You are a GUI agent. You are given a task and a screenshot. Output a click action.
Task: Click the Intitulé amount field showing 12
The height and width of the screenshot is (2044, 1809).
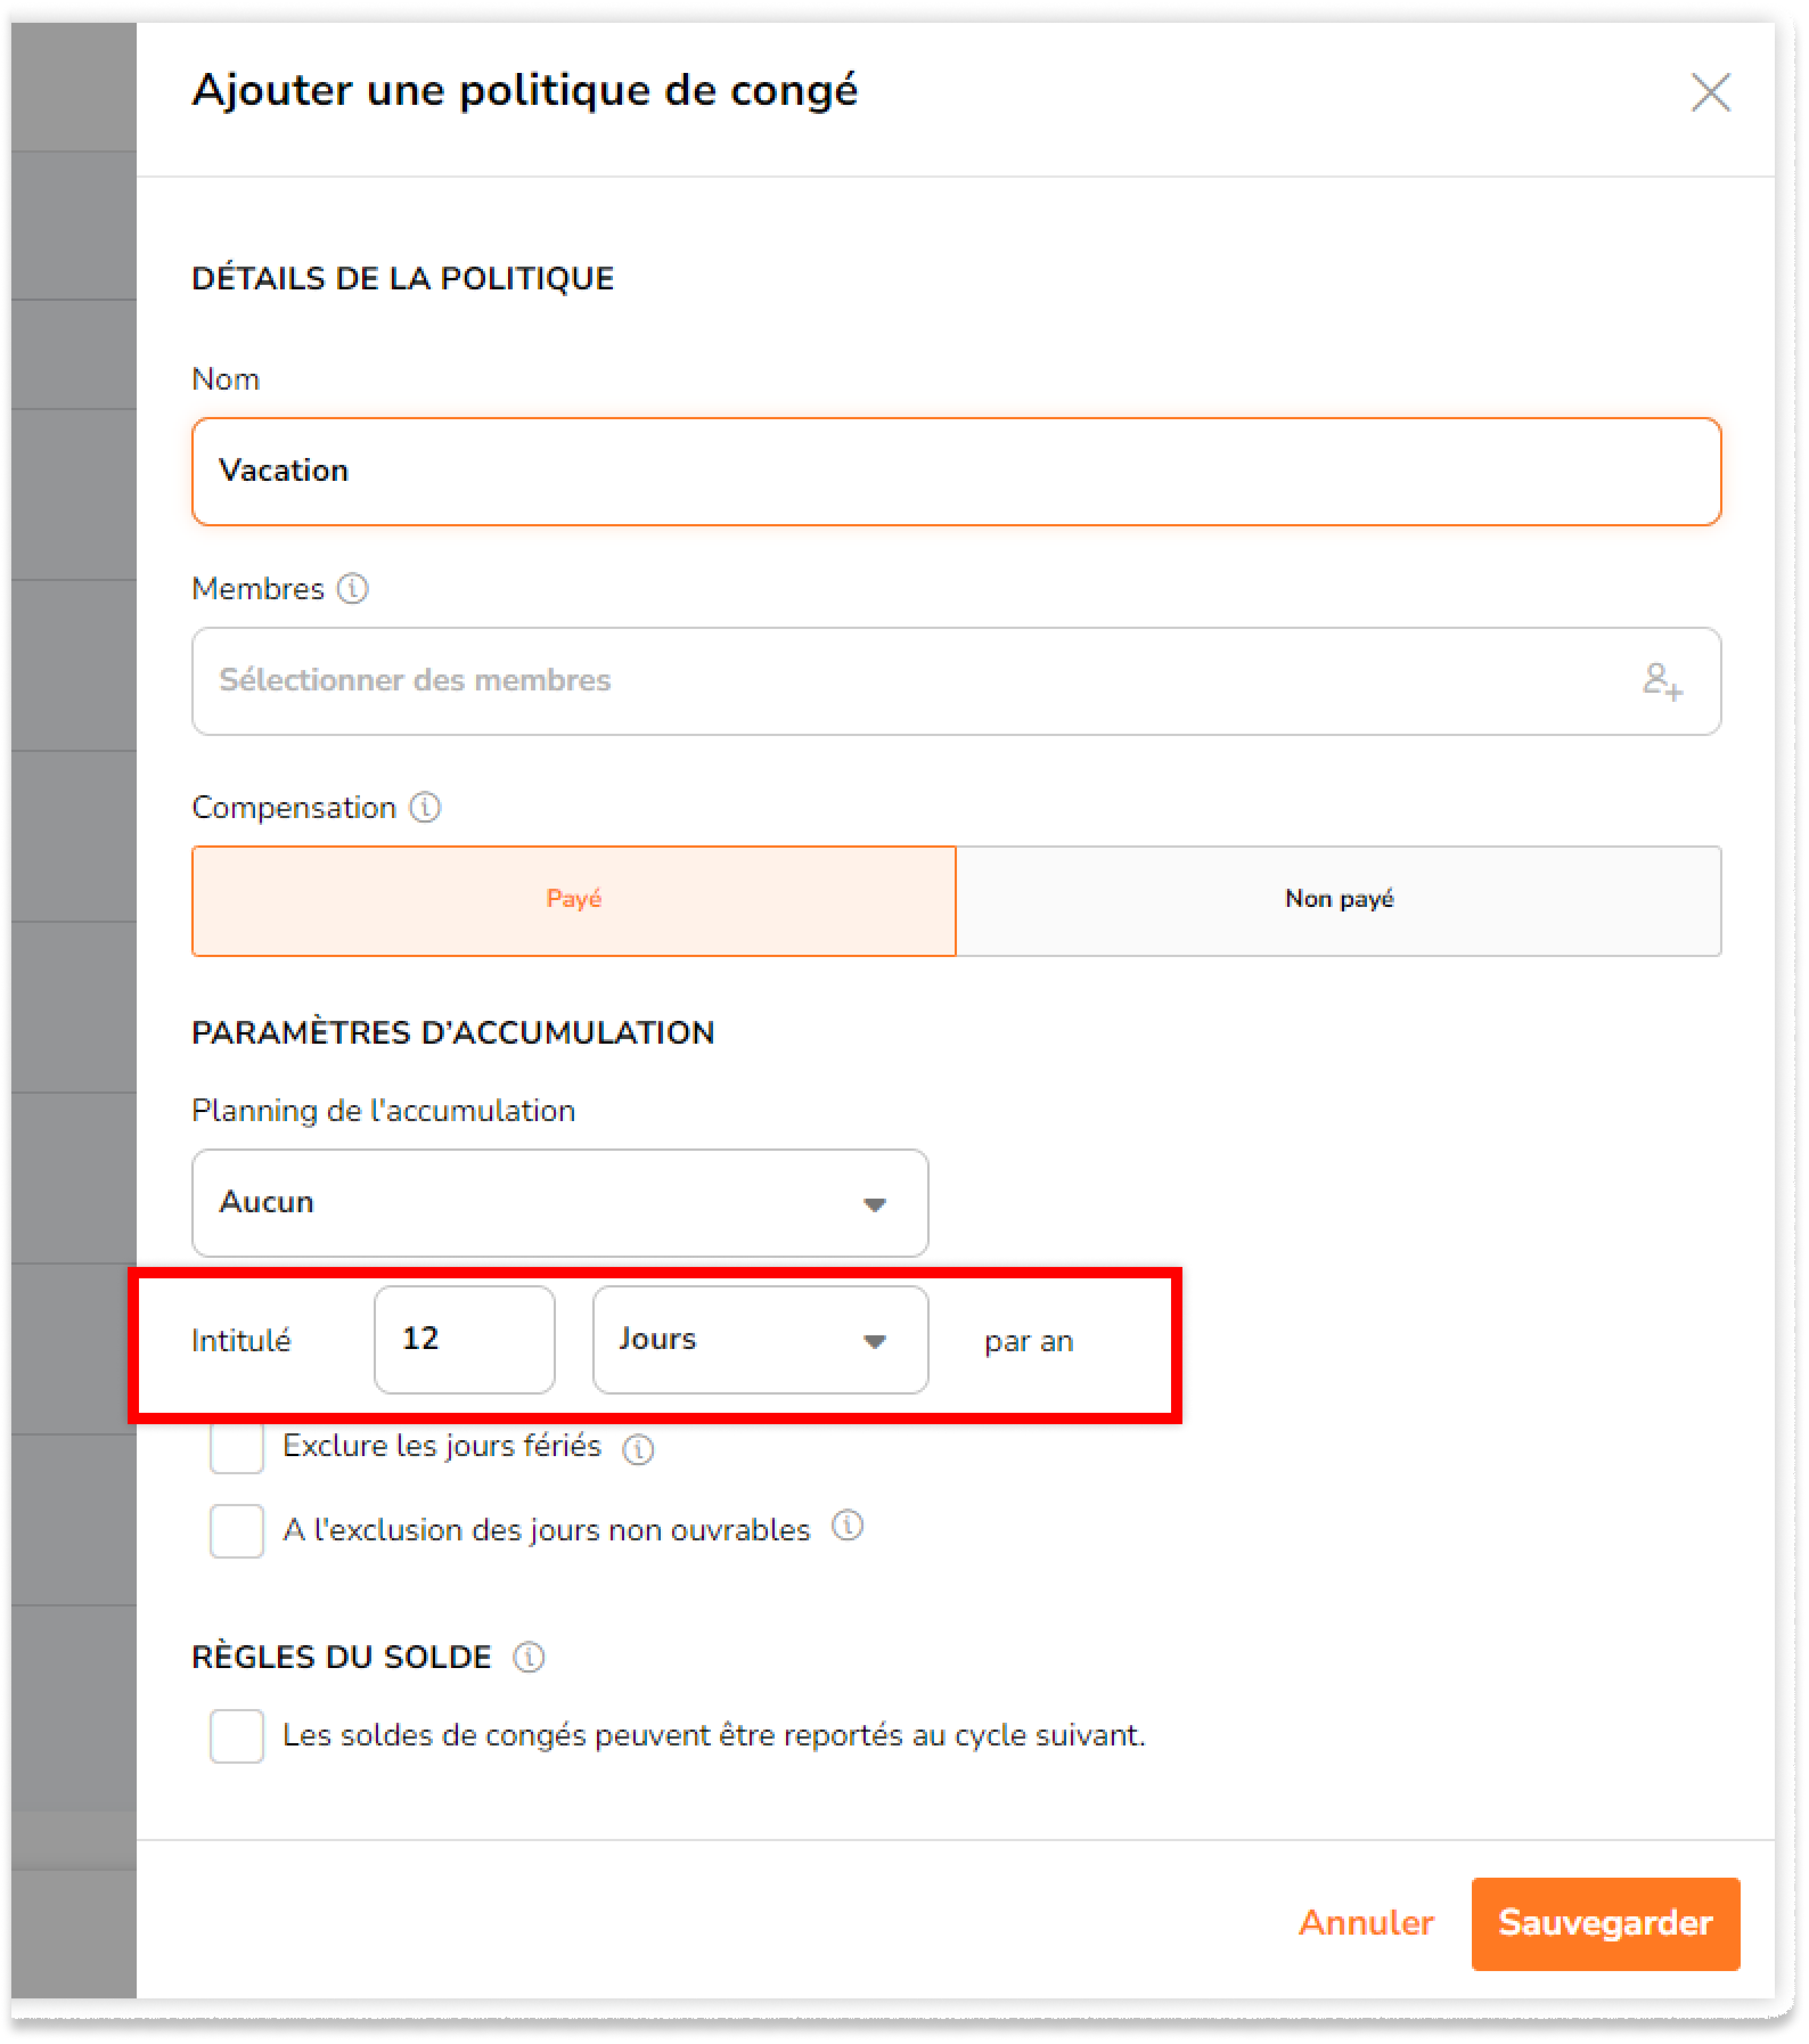[464, 1339]
